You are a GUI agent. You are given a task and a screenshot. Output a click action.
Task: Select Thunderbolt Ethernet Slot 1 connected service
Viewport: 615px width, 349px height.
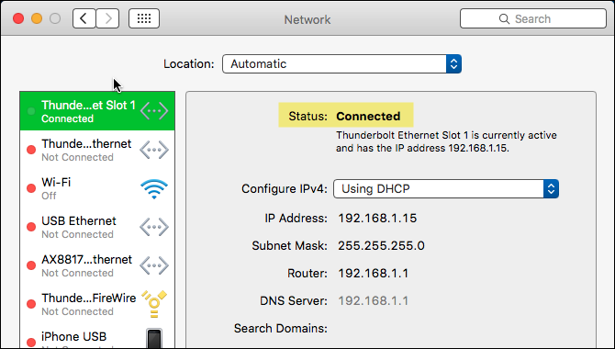97,111
